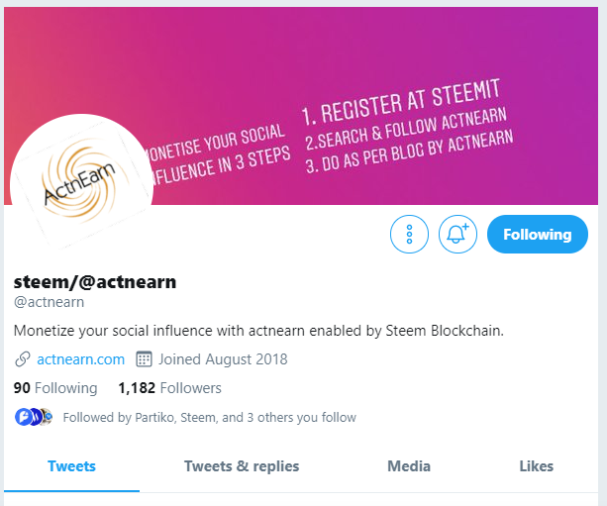
Task: Click the steem/@actnearn display name
Action: [95, 281]
